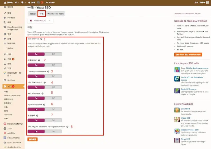
Task: Open the Yoast icon in admin bar
Action: click(39, 2)
